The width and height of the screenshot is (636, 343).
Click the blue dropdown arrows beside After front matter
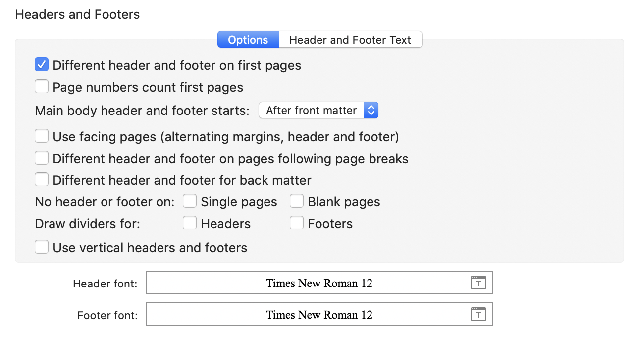371,110
